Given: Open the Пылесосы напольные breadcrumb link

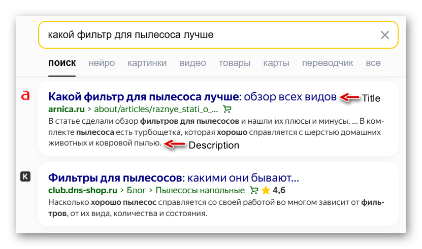Looking at the screenshot, I should 200,191.
